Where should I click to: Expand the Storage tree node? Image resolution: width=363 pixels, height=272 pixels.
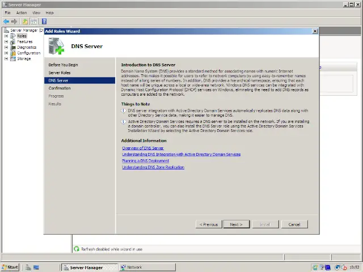pos(6,58)
